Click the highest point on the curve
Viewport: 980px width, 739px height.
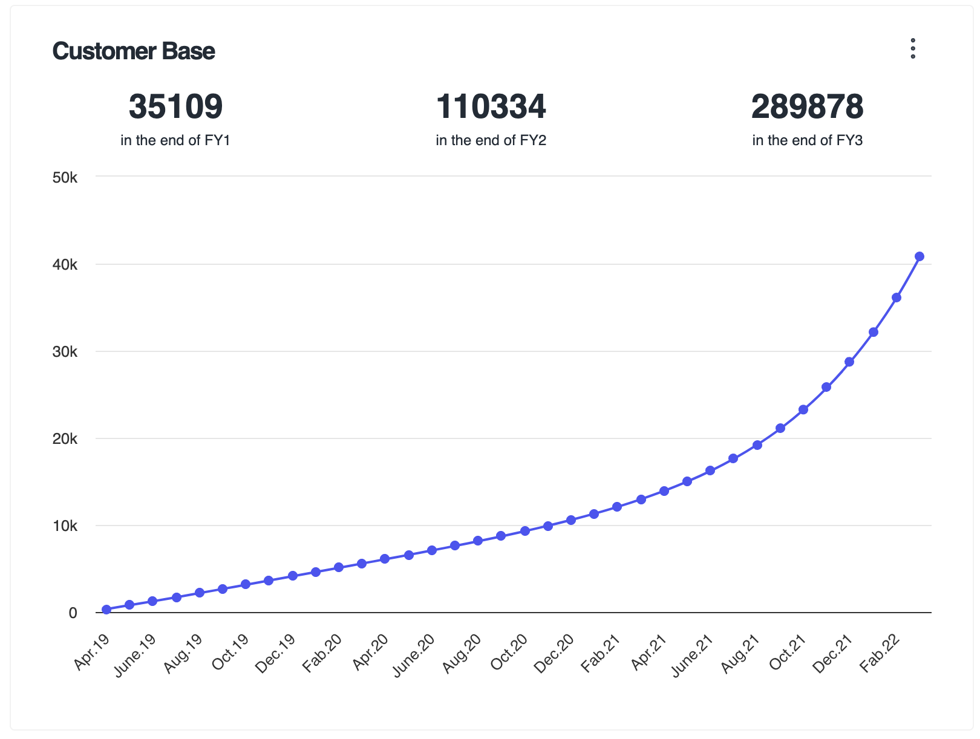pos(920,255)
